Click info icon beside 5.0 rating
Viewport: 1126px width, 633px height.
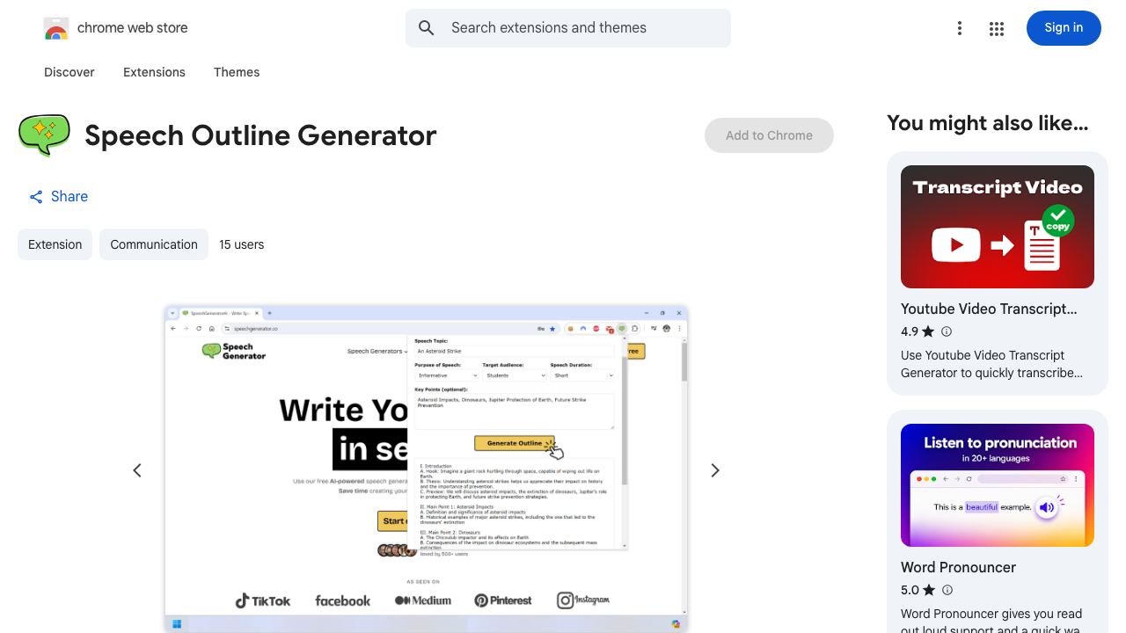coord(947,590)
